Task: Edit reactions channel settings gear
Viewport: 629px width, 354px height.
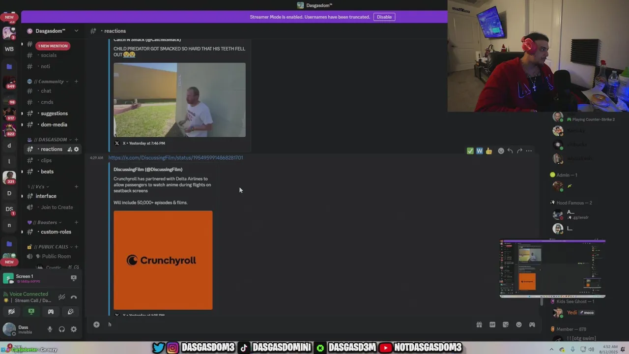Action: (76, 149)
